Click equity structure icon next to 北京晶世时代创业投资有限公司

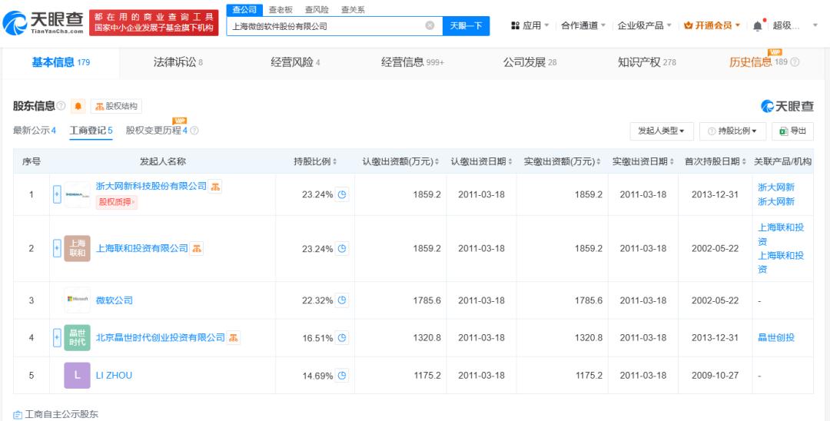click(234, 337)
